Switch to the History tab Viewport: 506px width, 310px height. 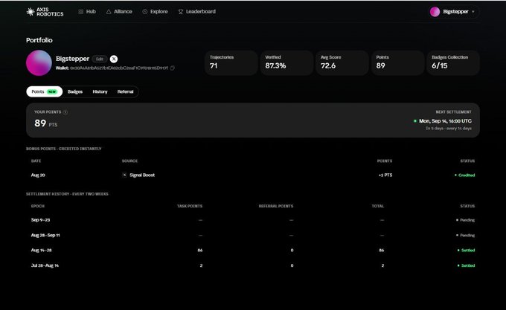(100, 91)
